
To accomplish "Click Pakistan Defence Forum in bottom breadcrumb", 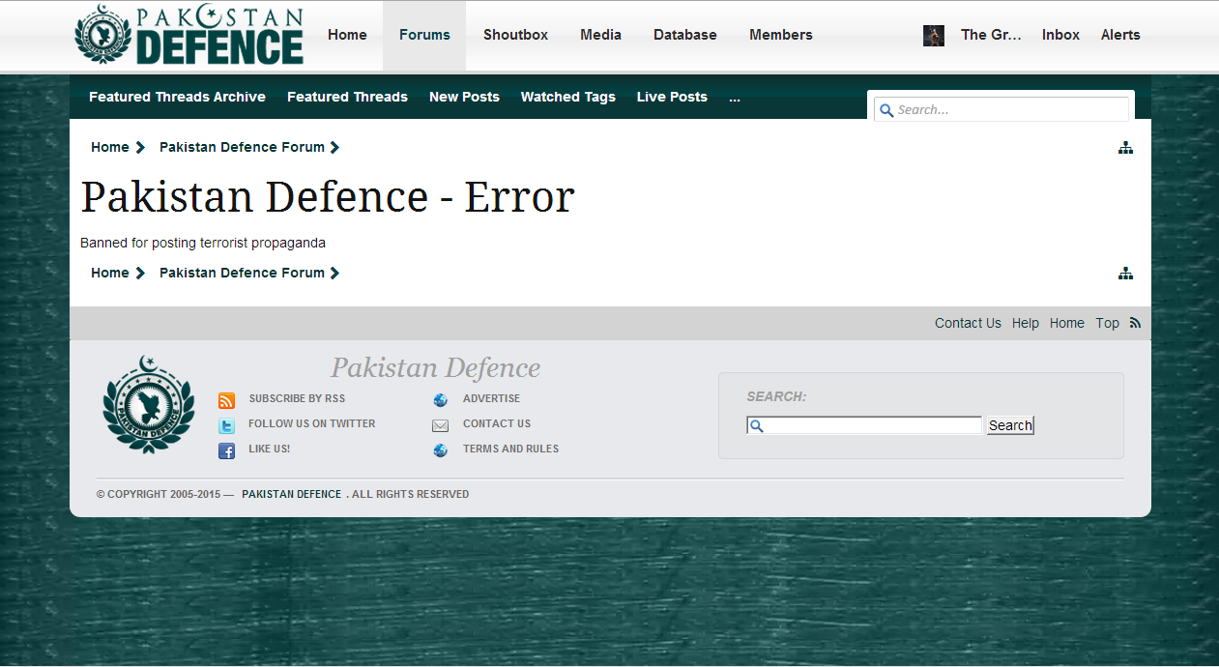I will pos(242,273).
